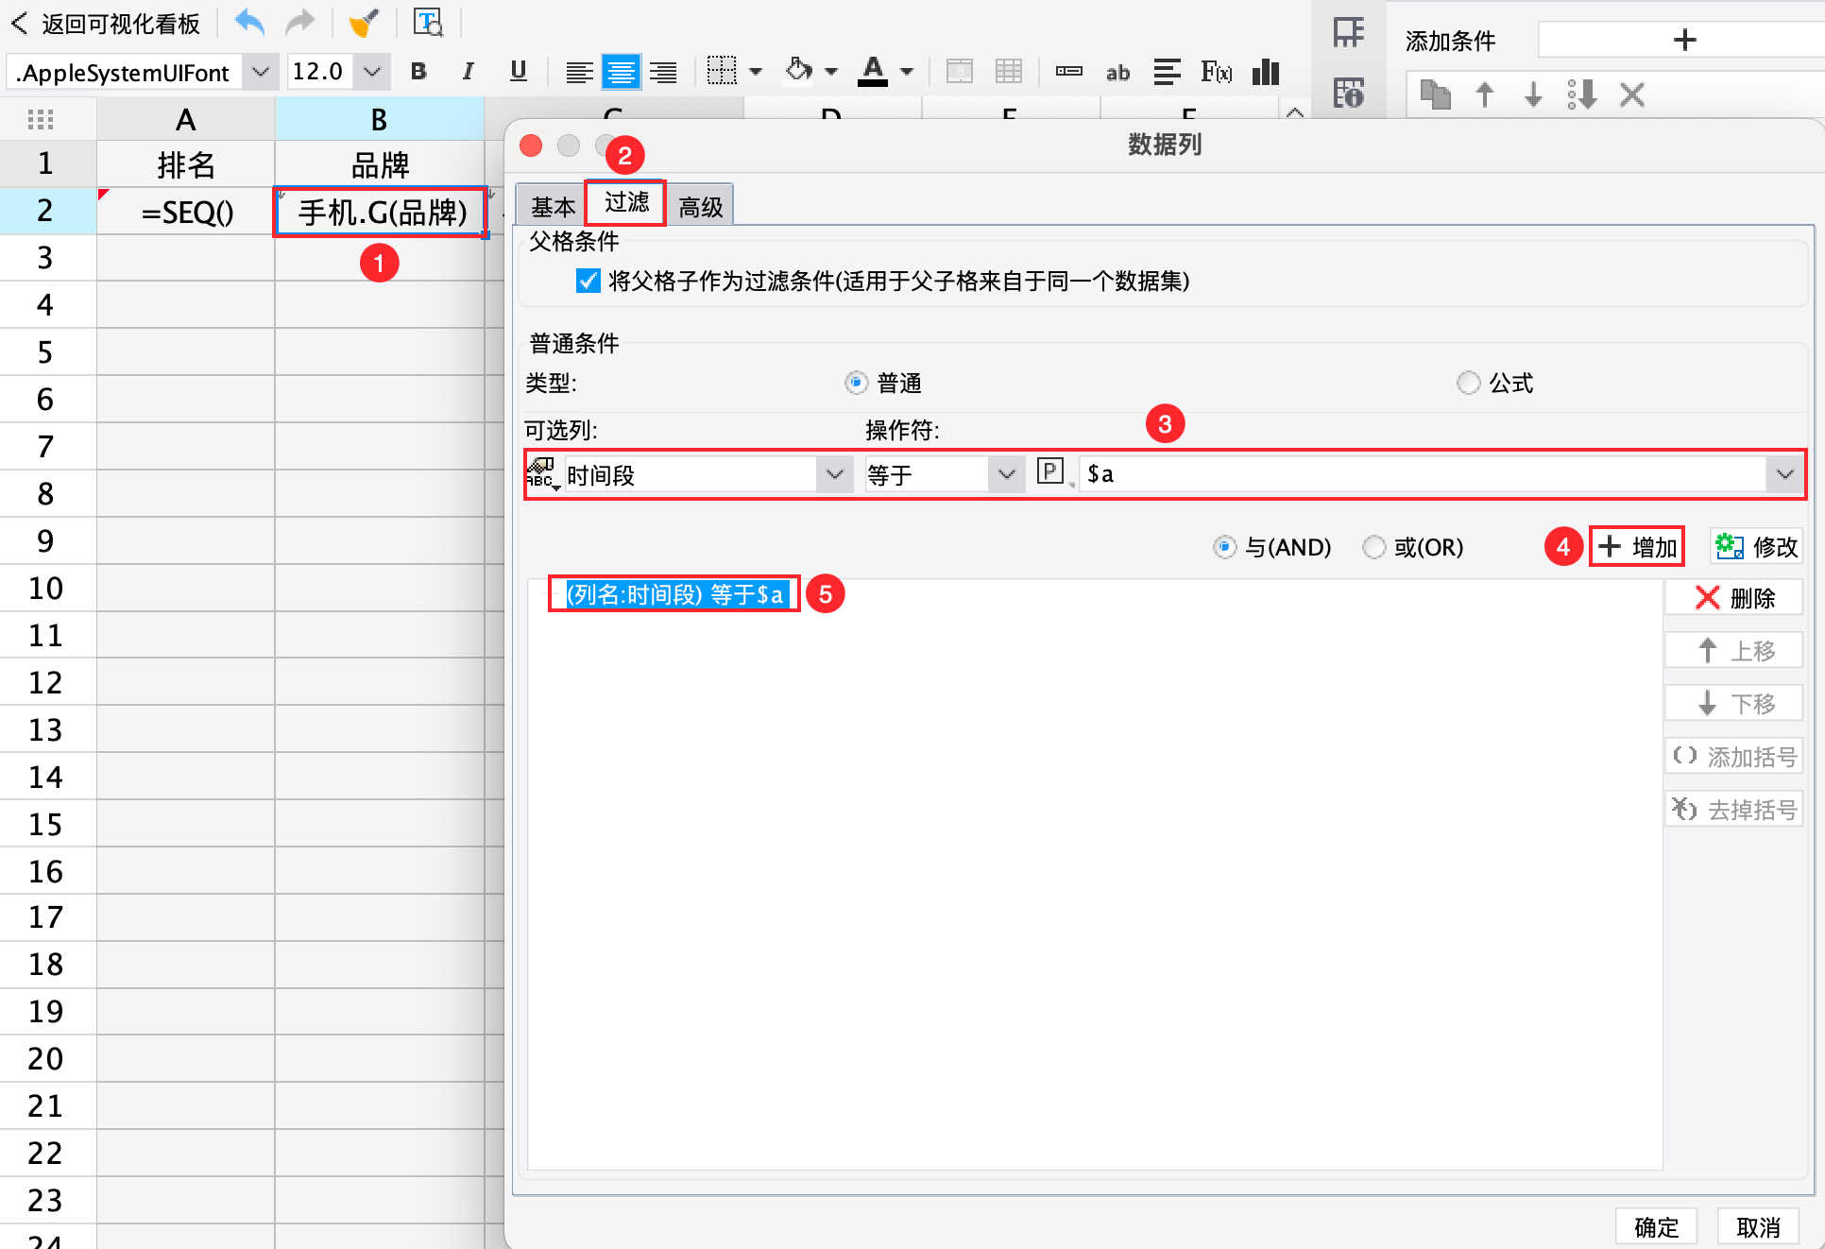
Task: Choose the 或(OR) radio option
Action: pyautogui.click(x=1374, y=547)
